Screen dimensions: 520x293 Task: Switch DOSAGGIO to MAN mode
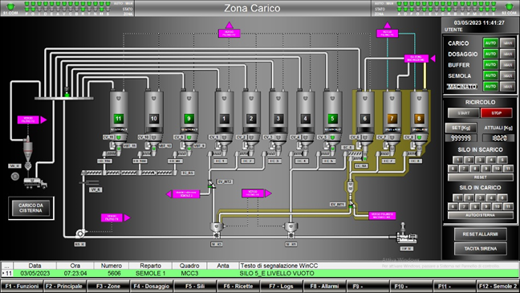[x=507, y=54]
